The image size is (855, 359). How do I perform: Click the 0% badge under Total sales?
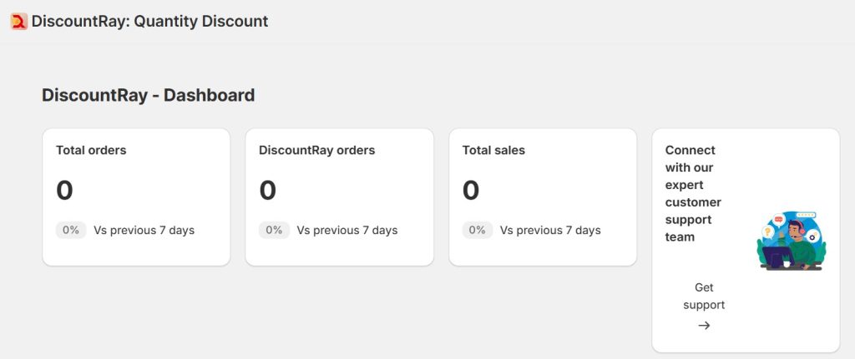point(477,230)
